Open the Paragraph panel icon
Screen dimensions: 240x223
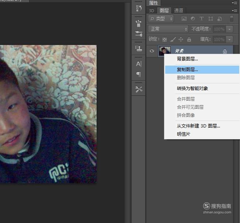139,74
